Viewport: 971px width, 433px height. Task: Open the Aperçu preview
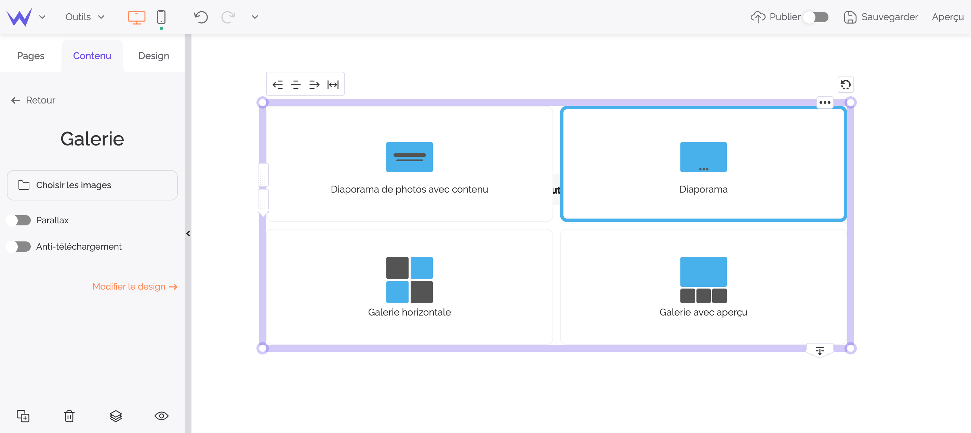point(948,17)
